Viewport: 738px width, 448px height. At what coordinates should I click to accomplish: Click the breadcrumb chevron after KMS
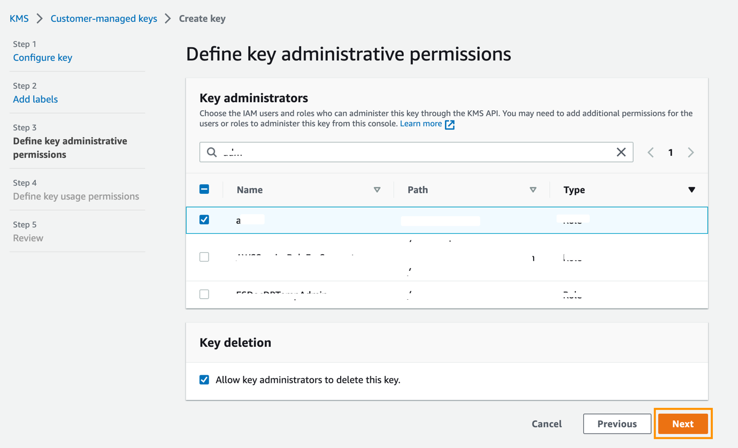point(38,18)
